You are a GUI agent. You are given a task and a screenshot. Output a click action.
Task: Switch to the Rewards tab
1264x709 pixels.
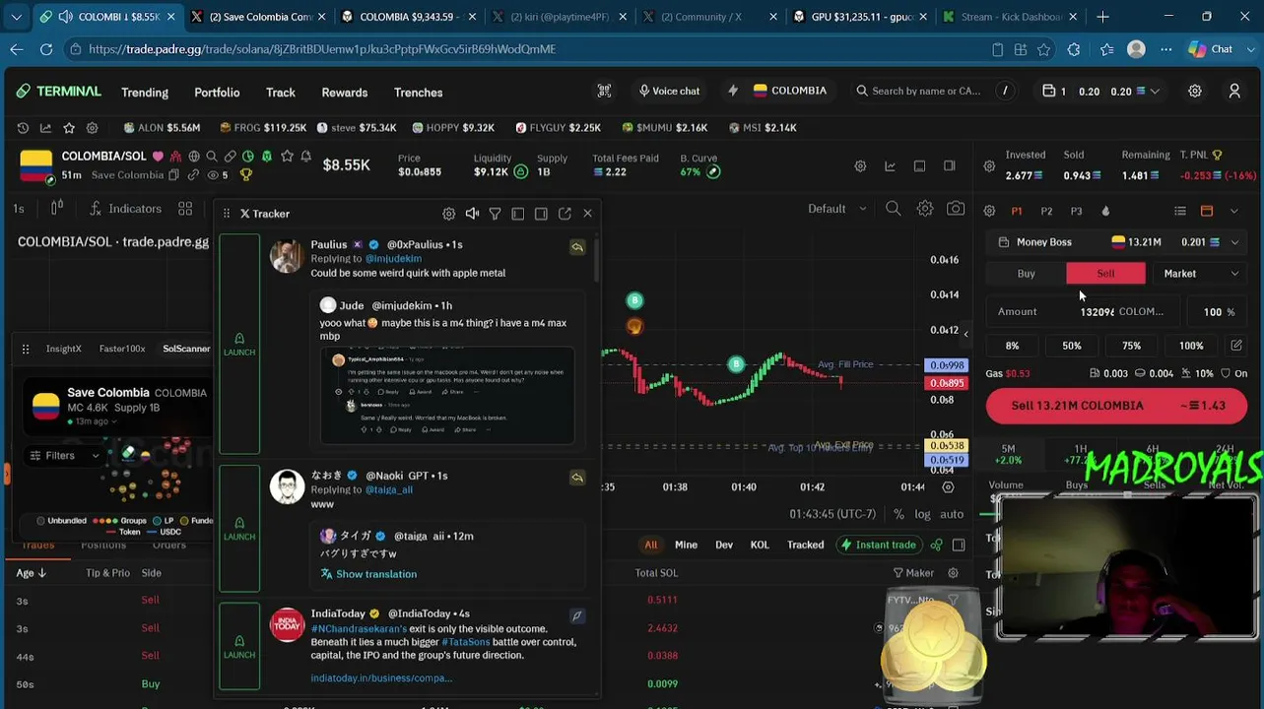click(345, 93)
